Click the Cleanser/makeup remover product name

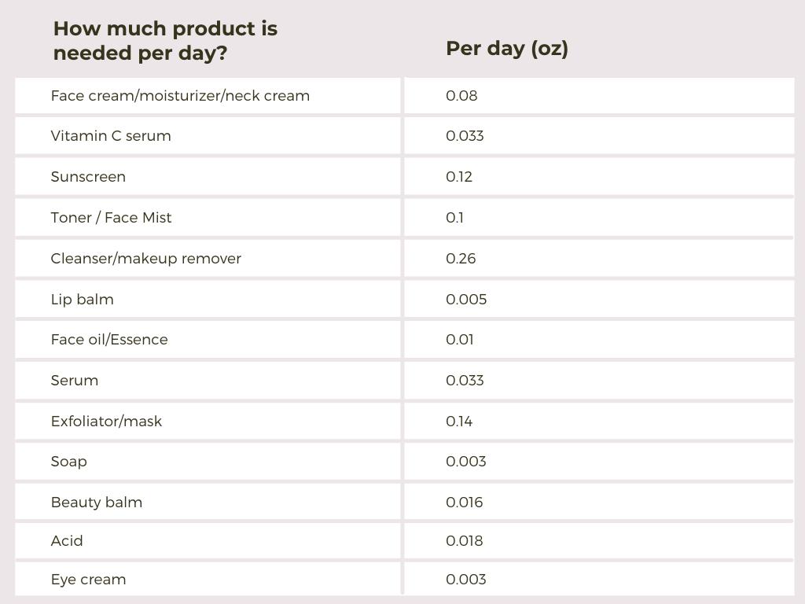(145, 259)
